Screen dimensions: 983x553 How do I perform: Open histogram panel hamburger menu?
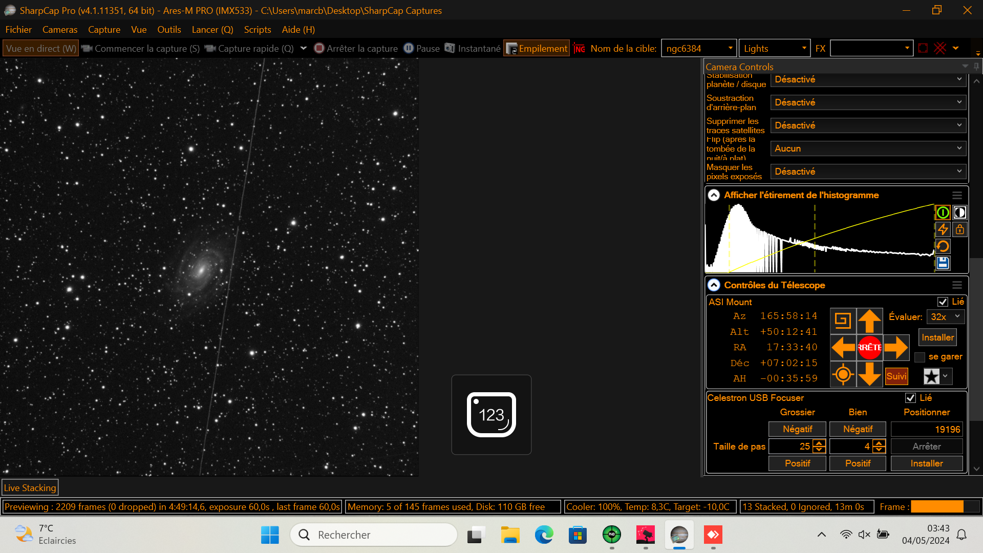coord(957,196)
